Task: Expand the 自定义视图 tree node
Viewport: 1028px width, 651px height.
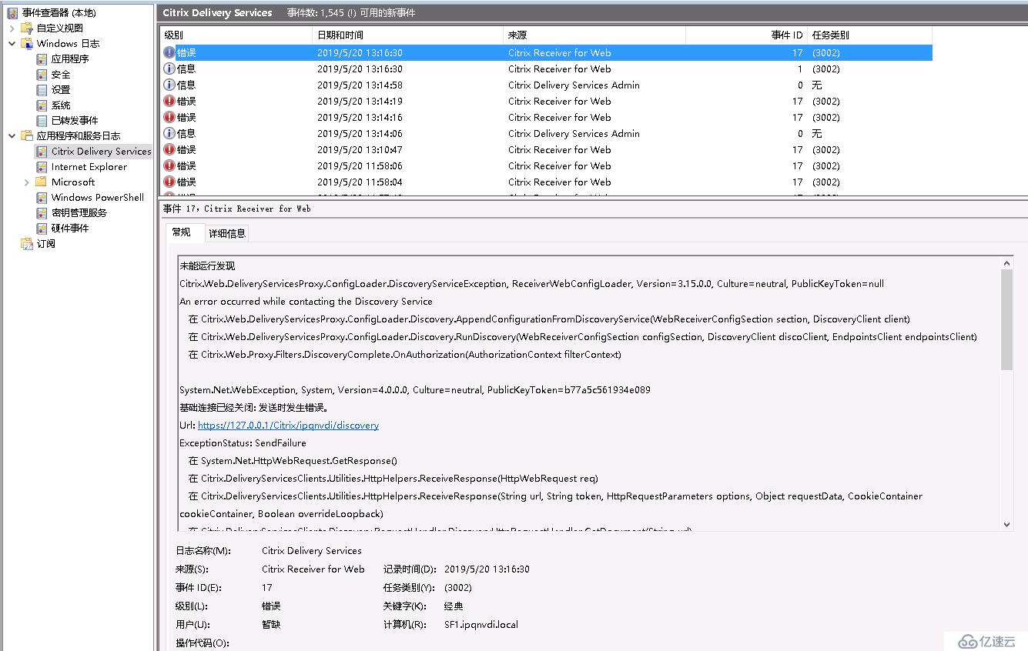Action: click(12, 28)
